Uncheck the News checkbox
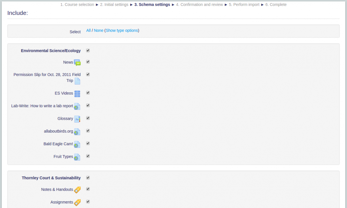The width and height of the screenshot is (347, 208). (88, 62)
